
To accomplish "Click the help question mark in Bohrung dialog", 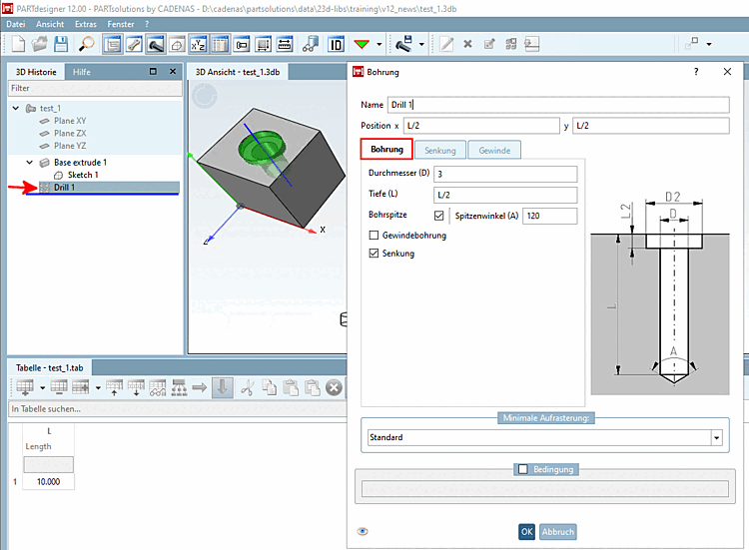I will 696,73.
